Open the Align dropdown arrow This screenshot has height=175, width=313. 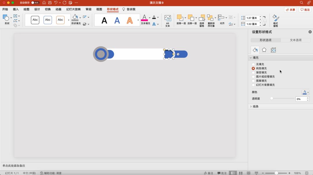click(x=226, y=18)
